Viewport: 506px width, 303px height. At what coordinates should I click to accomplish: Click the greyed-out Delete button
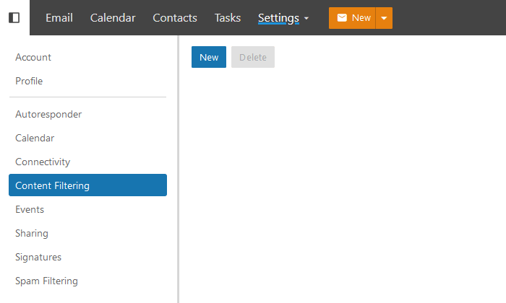pos(253,57)
